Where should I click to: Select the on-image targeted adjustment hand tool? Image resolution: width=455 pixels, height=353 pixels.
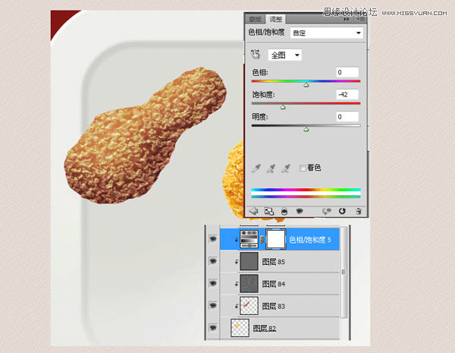(256, 55)
